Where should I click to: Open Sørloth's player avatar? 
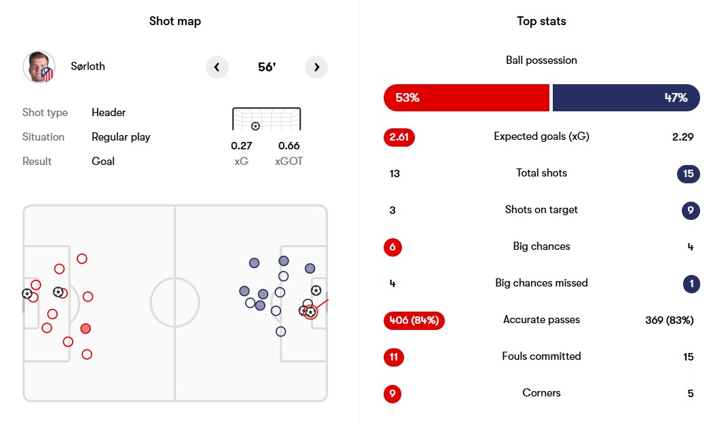[39, 67]
